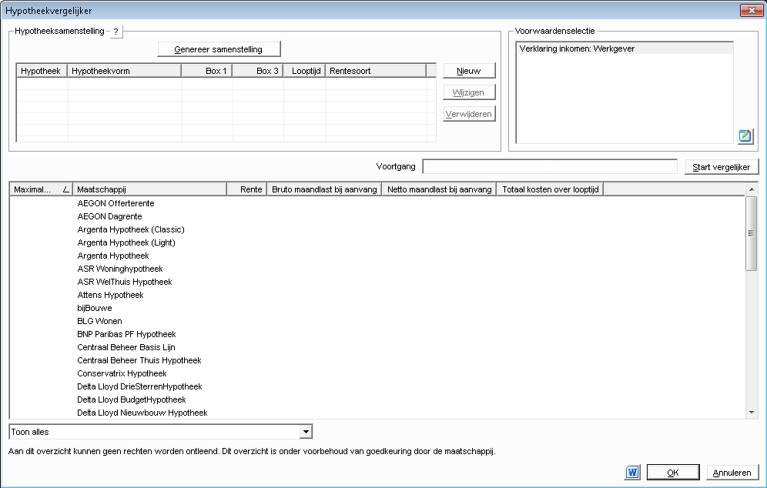Click the scroll down arrow of results list
Screen dimensions: 767x488
click(752, 413)
